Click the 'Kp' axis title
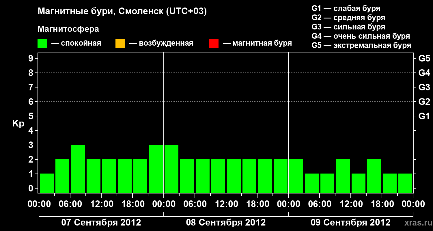This screenshot has height=231, width=433. tap(18, 124)
